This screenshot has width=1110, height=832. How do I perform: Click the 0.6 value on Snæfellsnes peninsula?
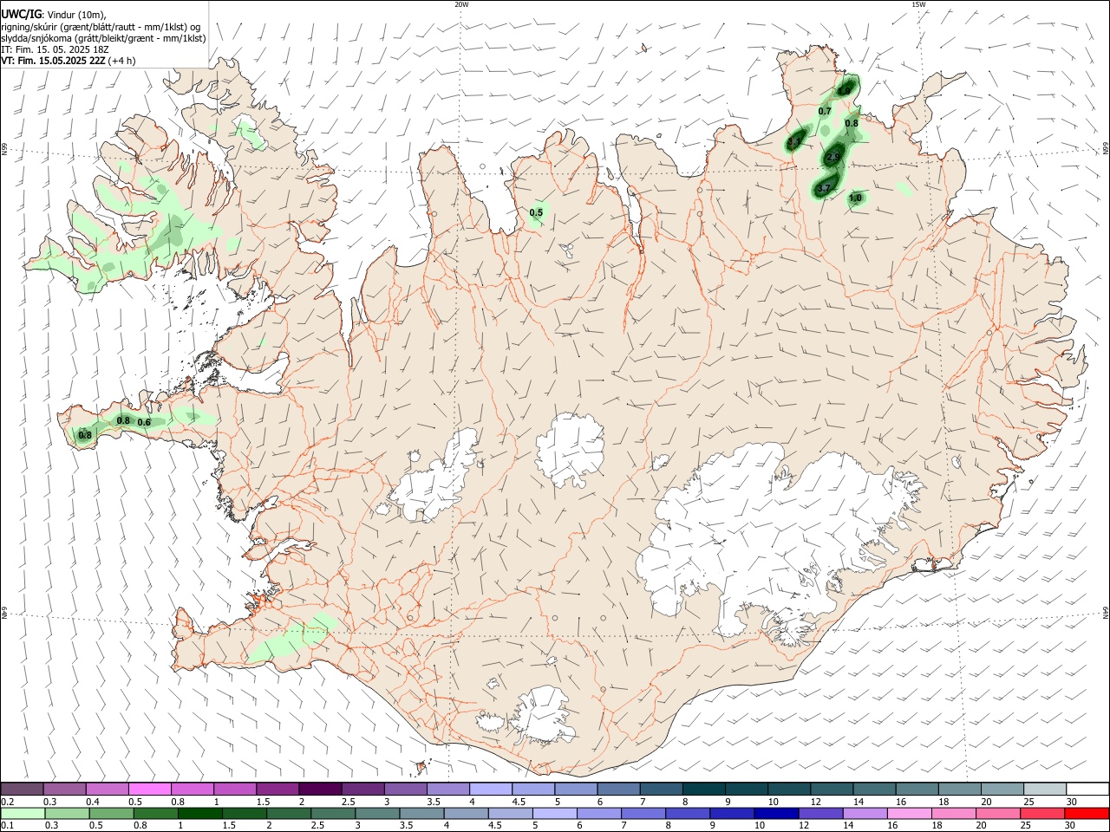[x=144, y=422]
